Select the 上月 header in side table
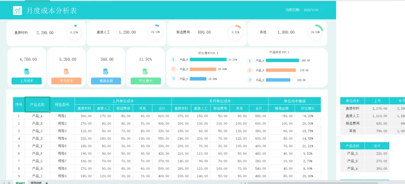The image size is (405, 184). pos(377,101)
